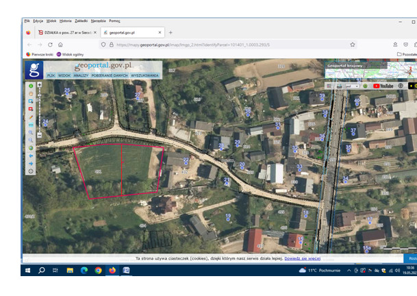Open the WIDOK map menu
This screenshot has height=296, width=417.
64,75
